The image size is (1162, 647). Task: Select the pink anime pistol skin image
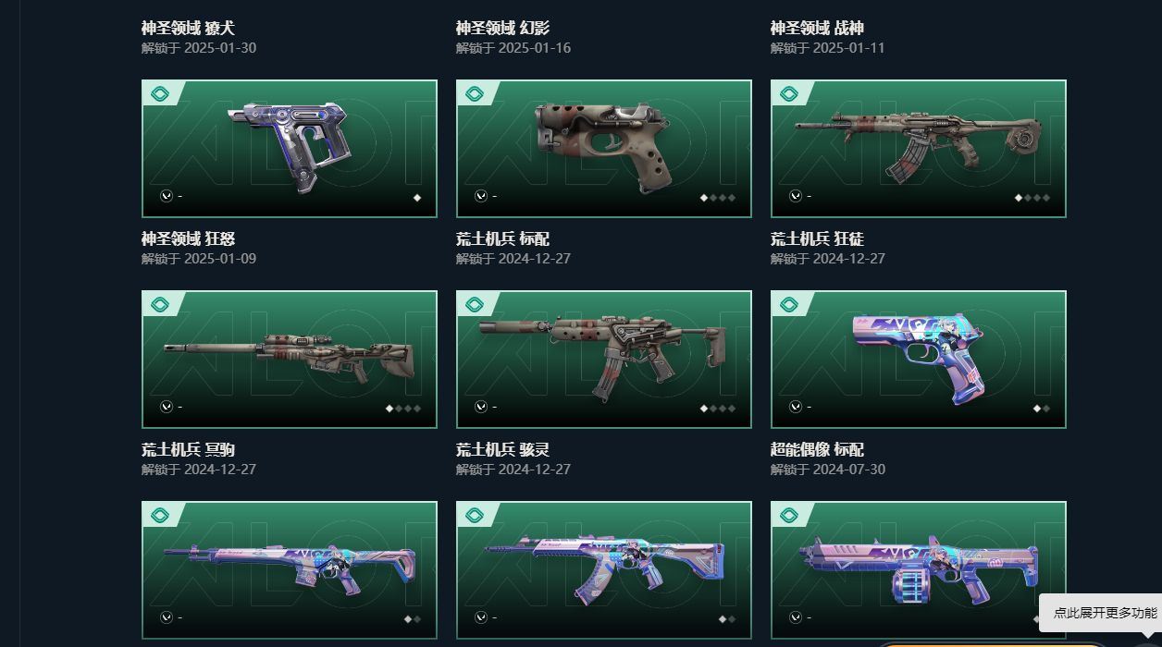(x=919, y=357)
